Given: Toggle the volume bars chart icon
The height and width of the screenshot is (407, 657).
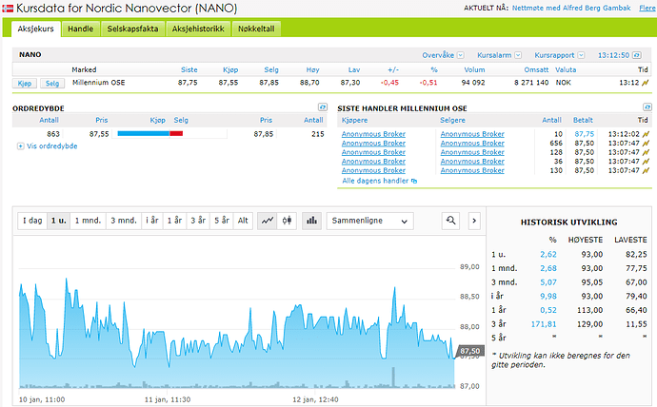Looking at the screenshot, I should click(x=311, y=221).
